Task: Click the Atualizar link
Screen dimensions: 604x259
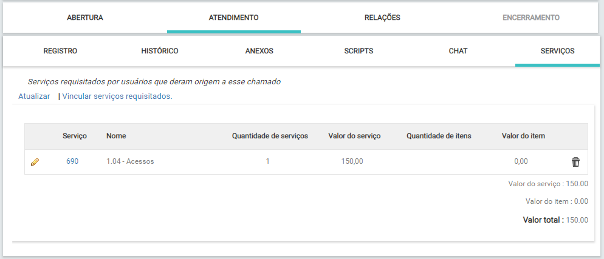Action: pos(34,96)
